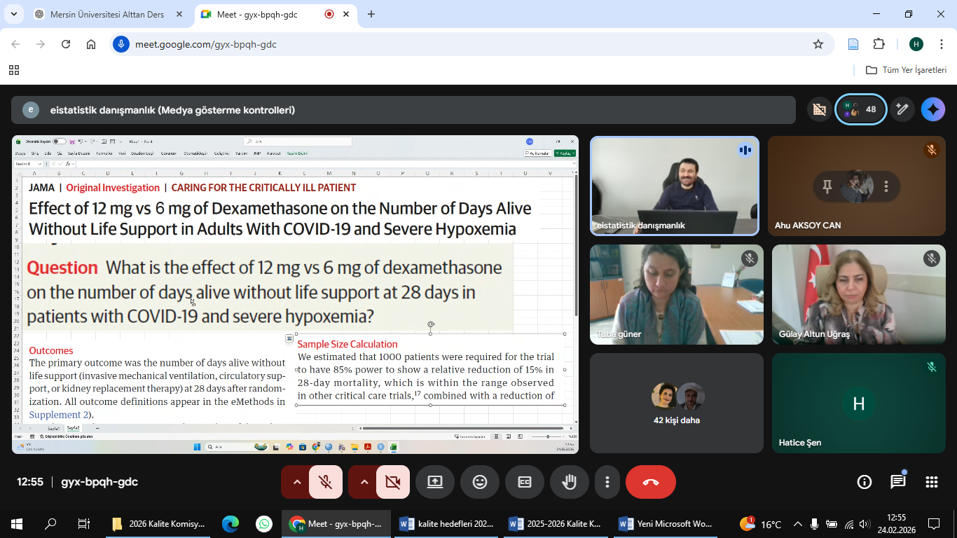
Task: Click the raise hand icon
Action: click(x=569, y=482)
